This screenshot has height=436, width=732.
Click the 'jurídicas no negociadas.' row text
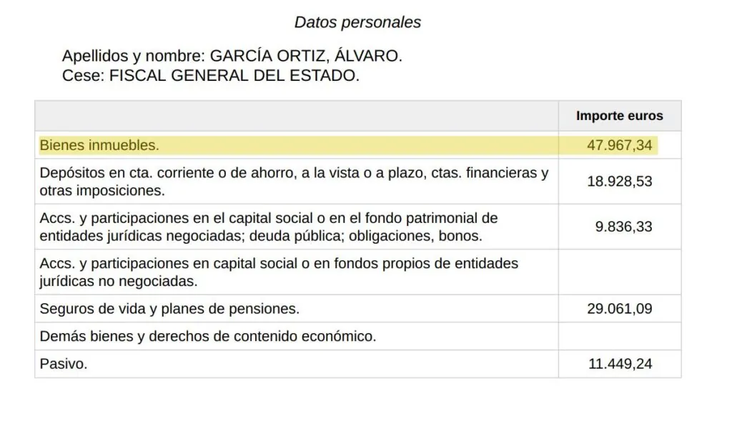(119, 281)
